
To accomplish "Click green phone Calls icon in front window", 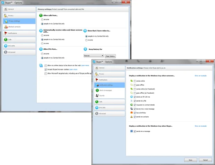I will click(97, 101).
